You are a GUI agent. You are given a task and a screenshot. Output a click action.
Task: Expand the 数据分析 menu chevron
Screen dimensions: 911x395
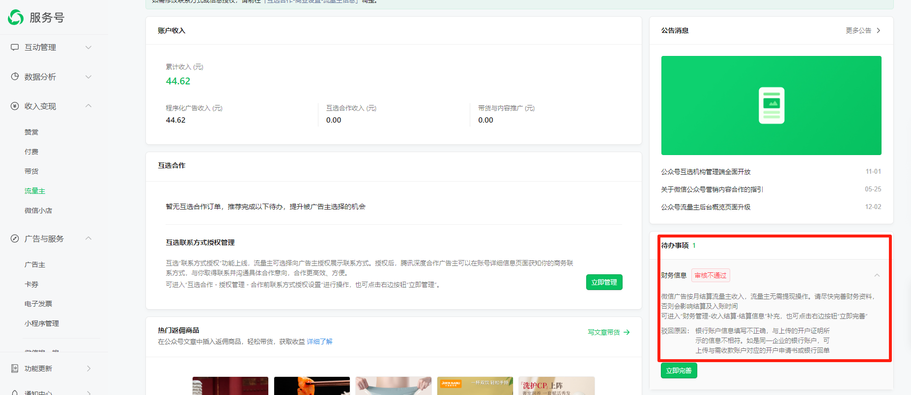click(x=88, y=77)
